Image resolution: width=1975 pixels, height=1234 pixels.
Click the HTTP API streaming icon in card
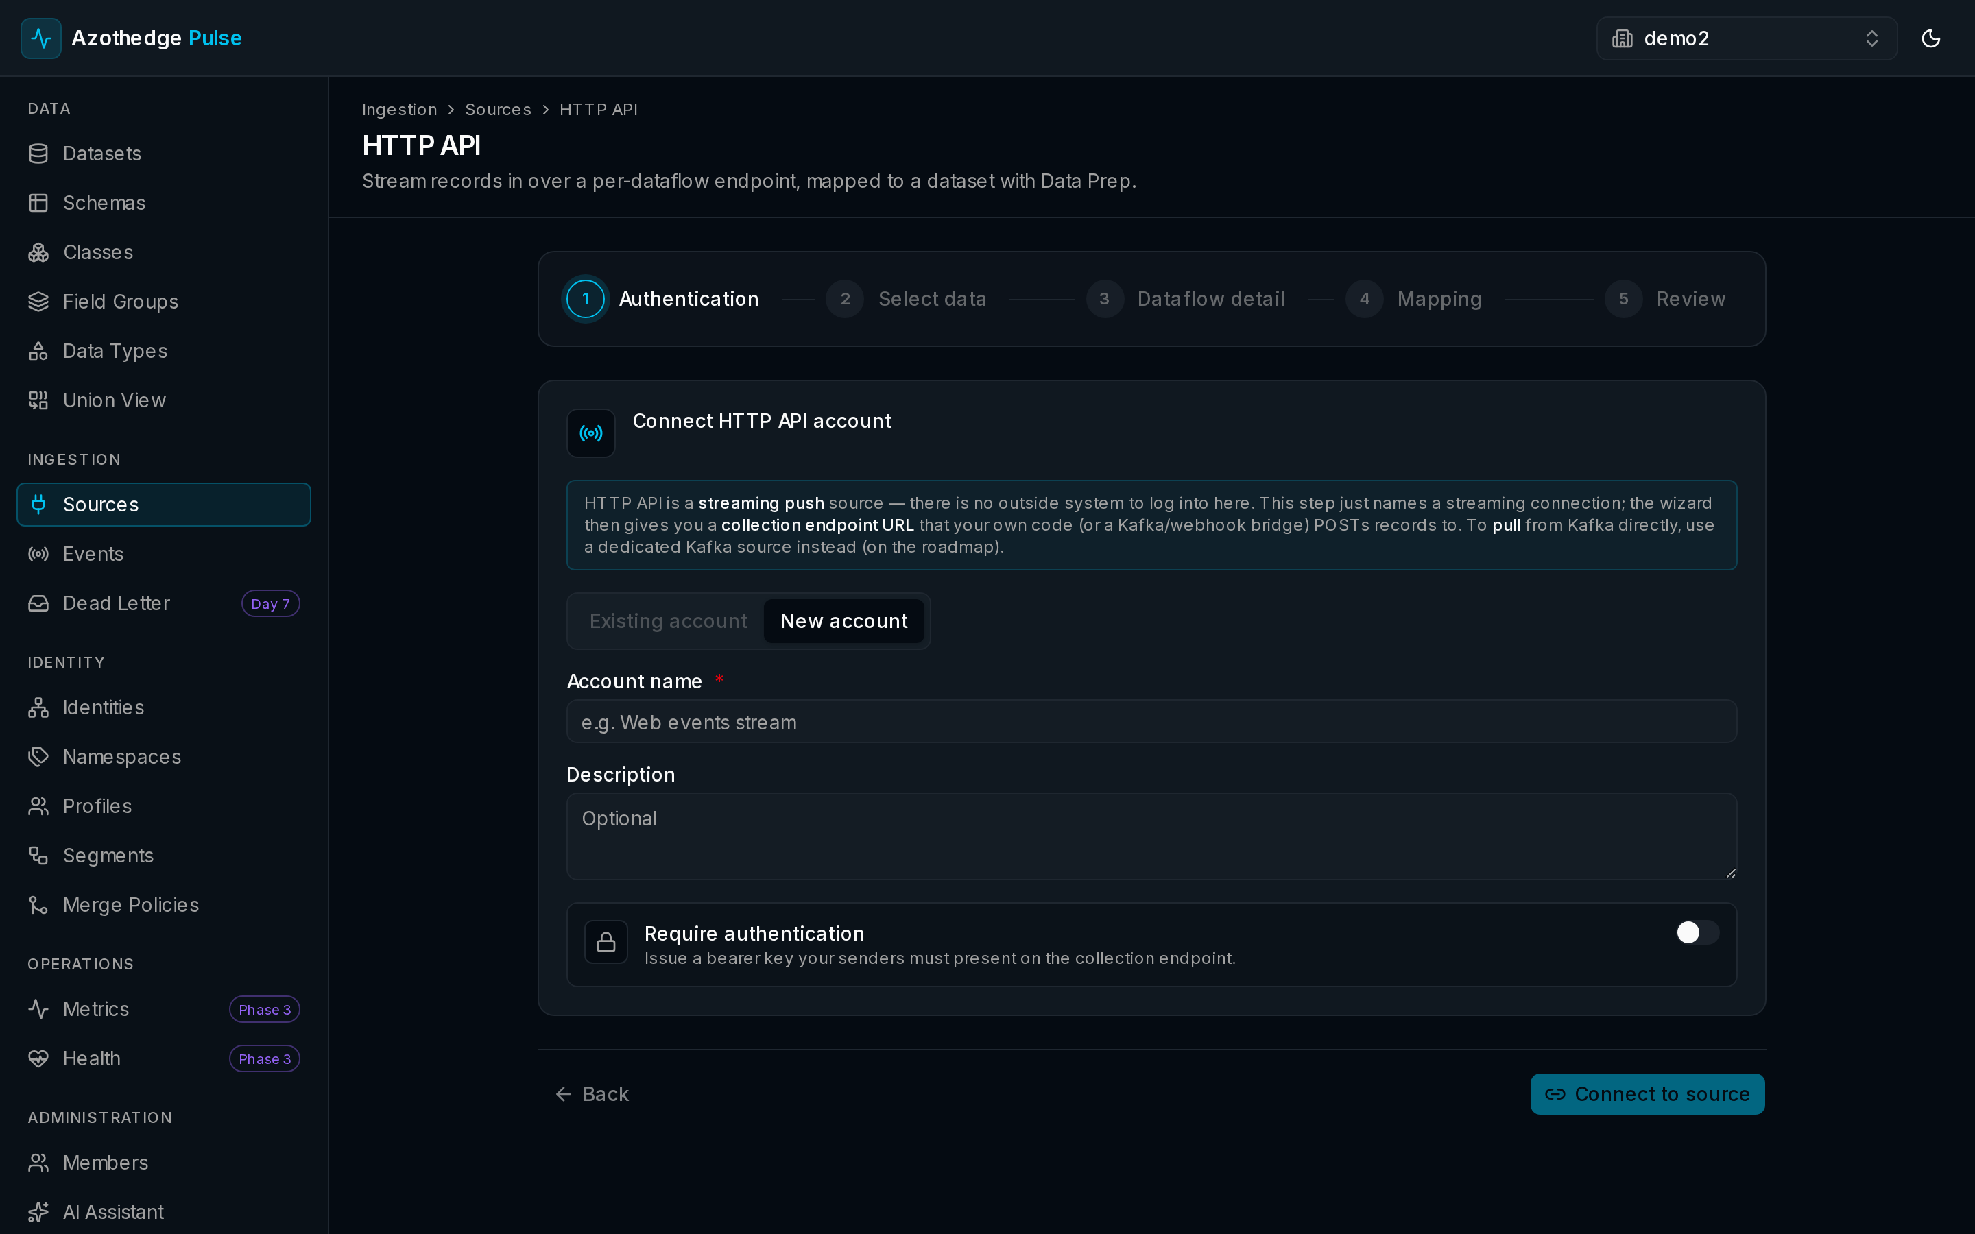click(x=591, y=433)
